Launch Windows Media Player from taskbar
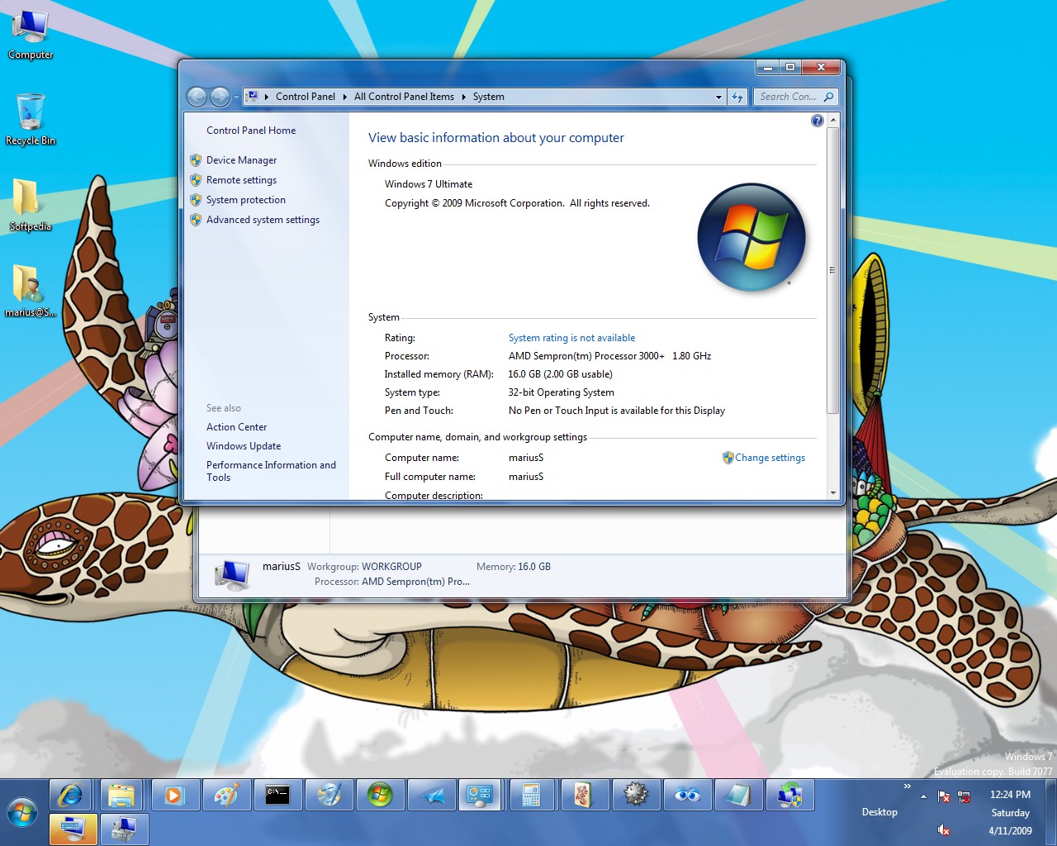Viewport: 1057px width, 846px height. pyautogui.click(x=174, y=796)
